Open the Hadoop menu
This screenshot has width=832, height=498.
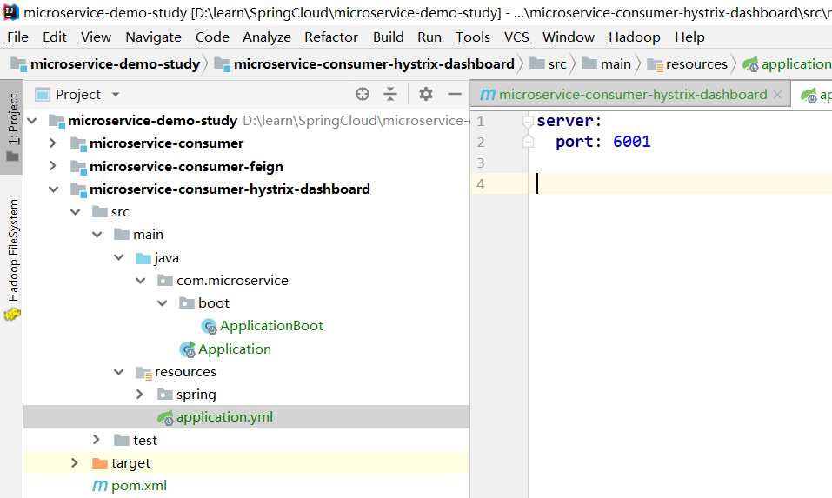pos(635,37)
